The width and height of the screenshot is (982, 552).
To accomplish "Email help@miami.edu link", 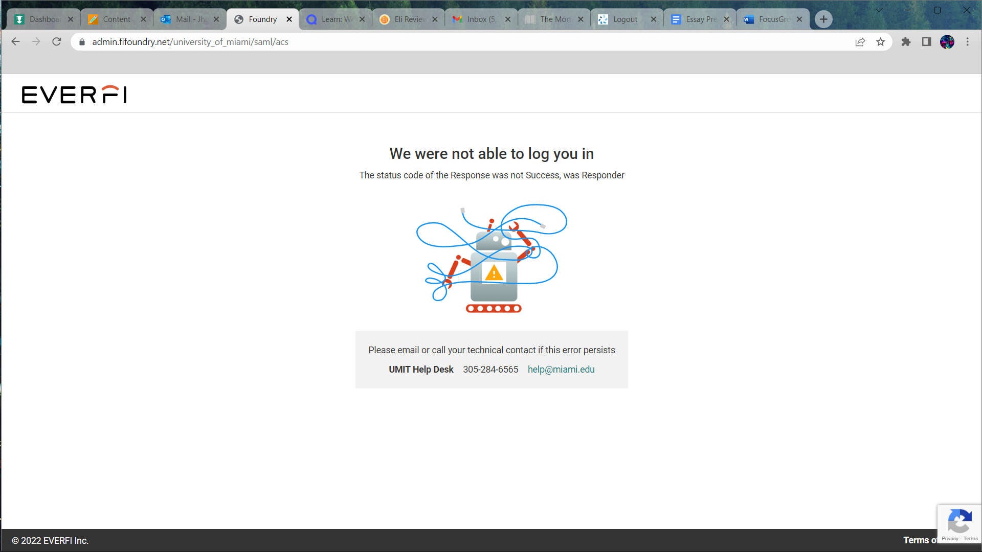I will click(x=561, y=370).
